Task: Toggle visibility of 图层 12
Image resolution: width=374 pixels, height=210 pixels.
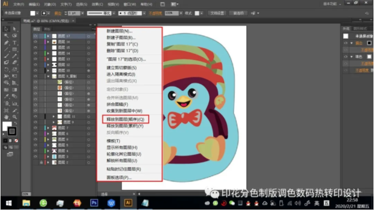Action: [x=35, y=65]
